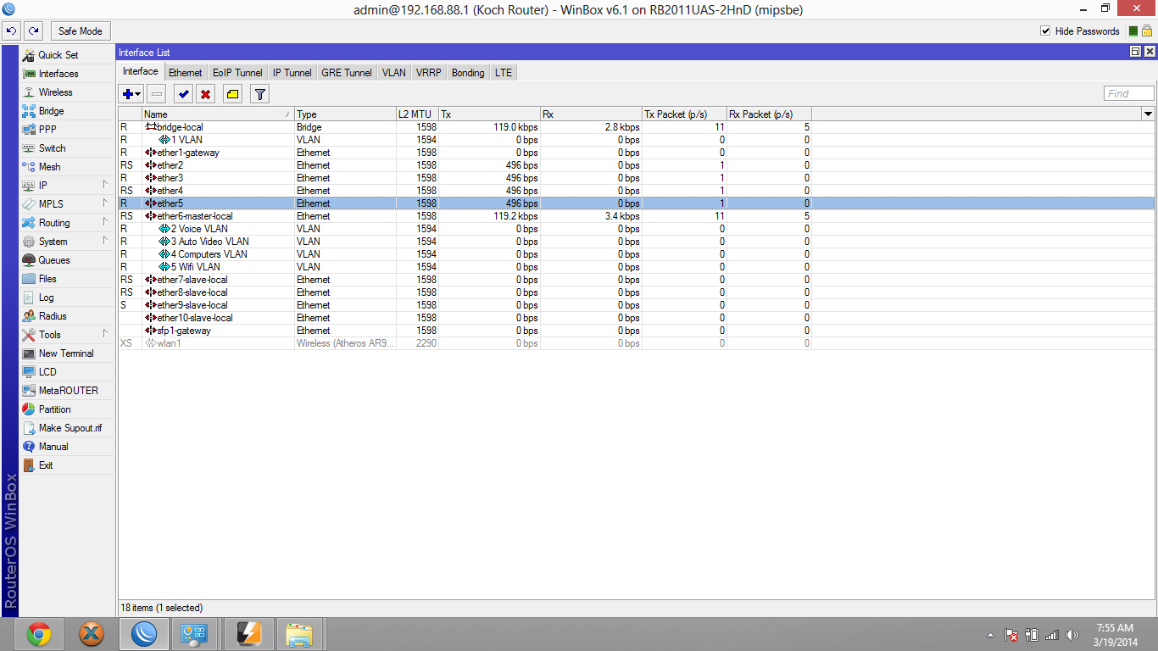Select the ether6-master-local interface
1158x651 pixels.
pos(465,216)
